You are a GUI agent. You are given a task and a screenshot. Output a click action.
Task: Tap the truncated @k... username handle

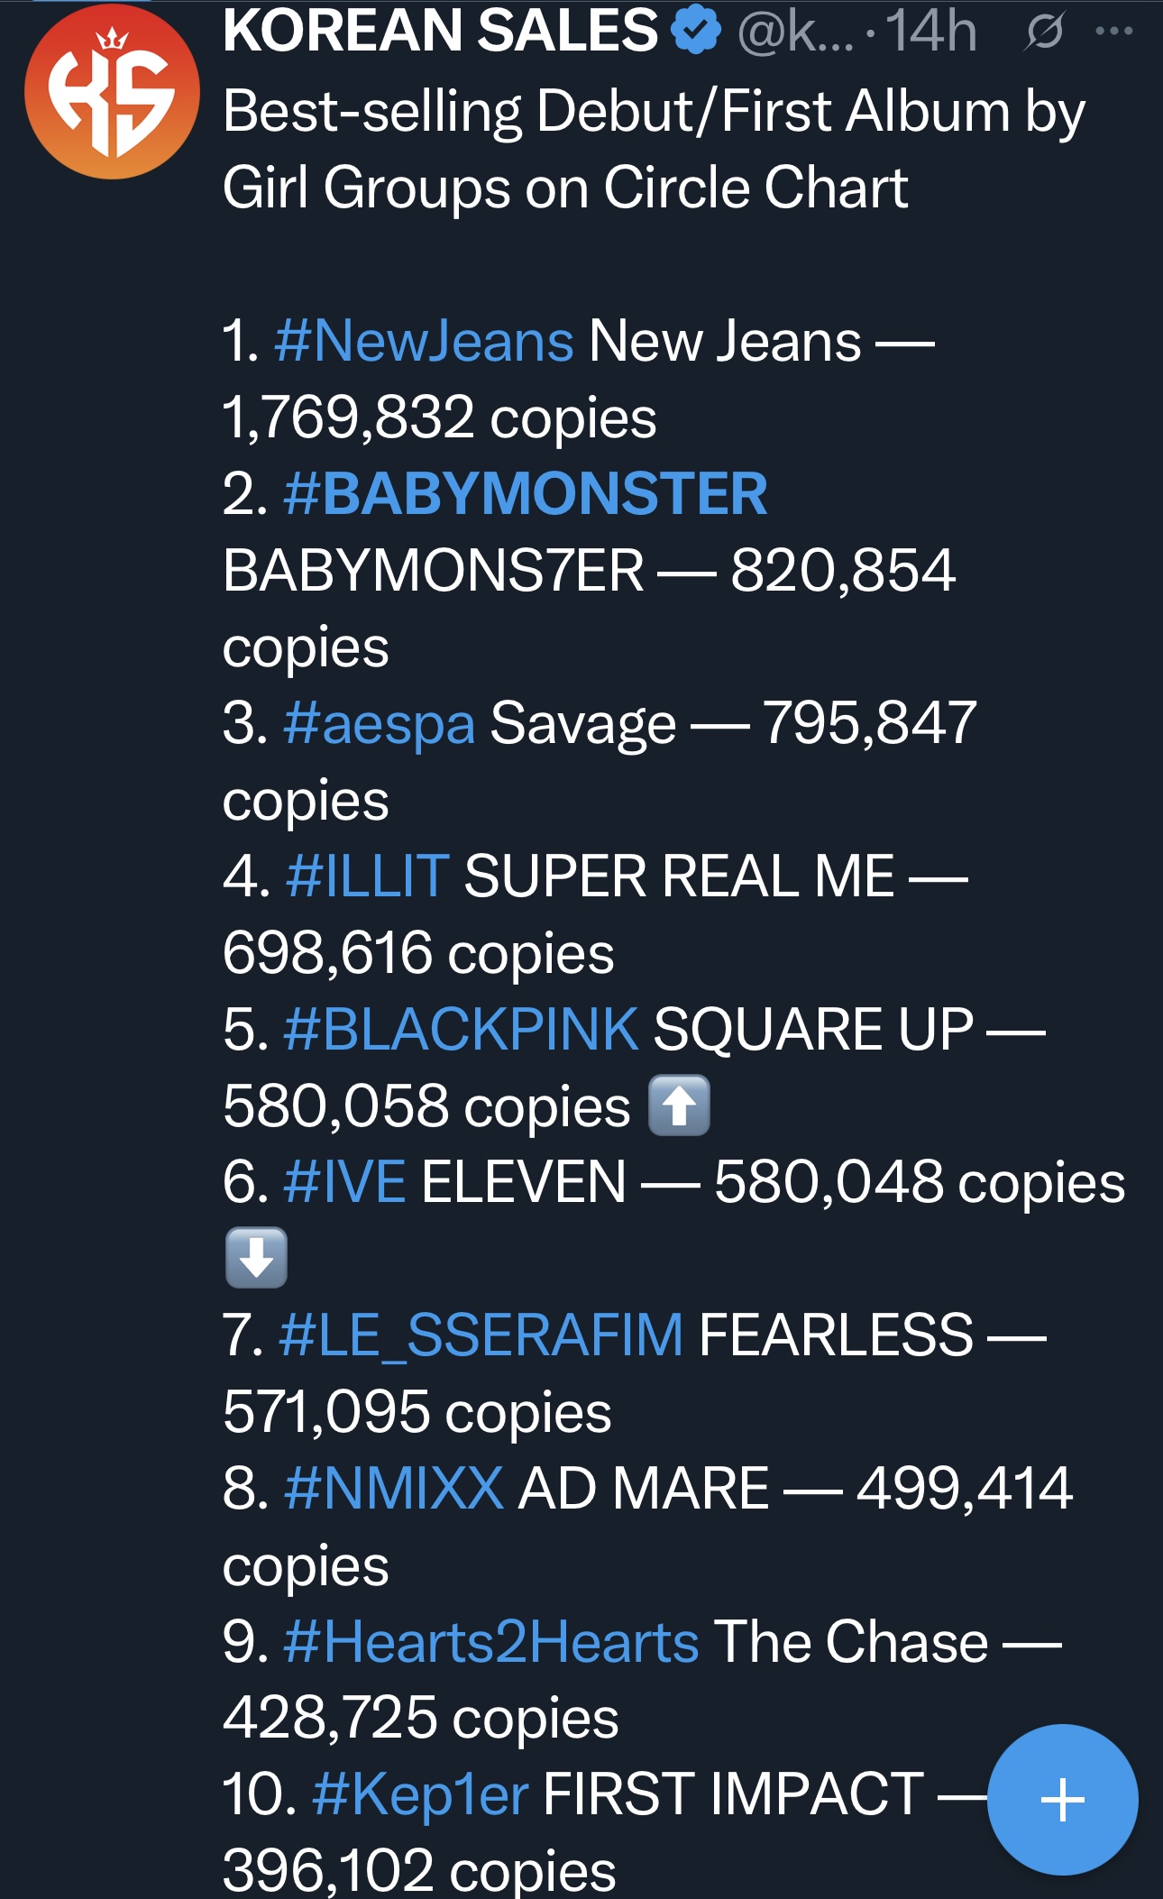point(795,32)
